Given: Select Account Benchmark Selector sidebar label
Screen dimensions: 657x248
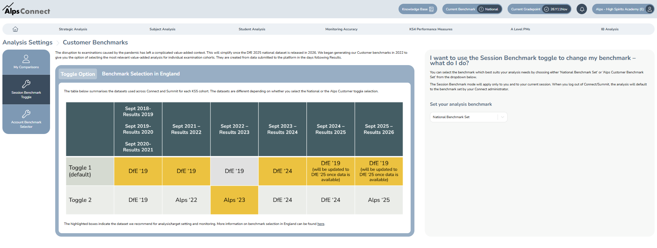Looking at the screenshot, I should 26,124.
